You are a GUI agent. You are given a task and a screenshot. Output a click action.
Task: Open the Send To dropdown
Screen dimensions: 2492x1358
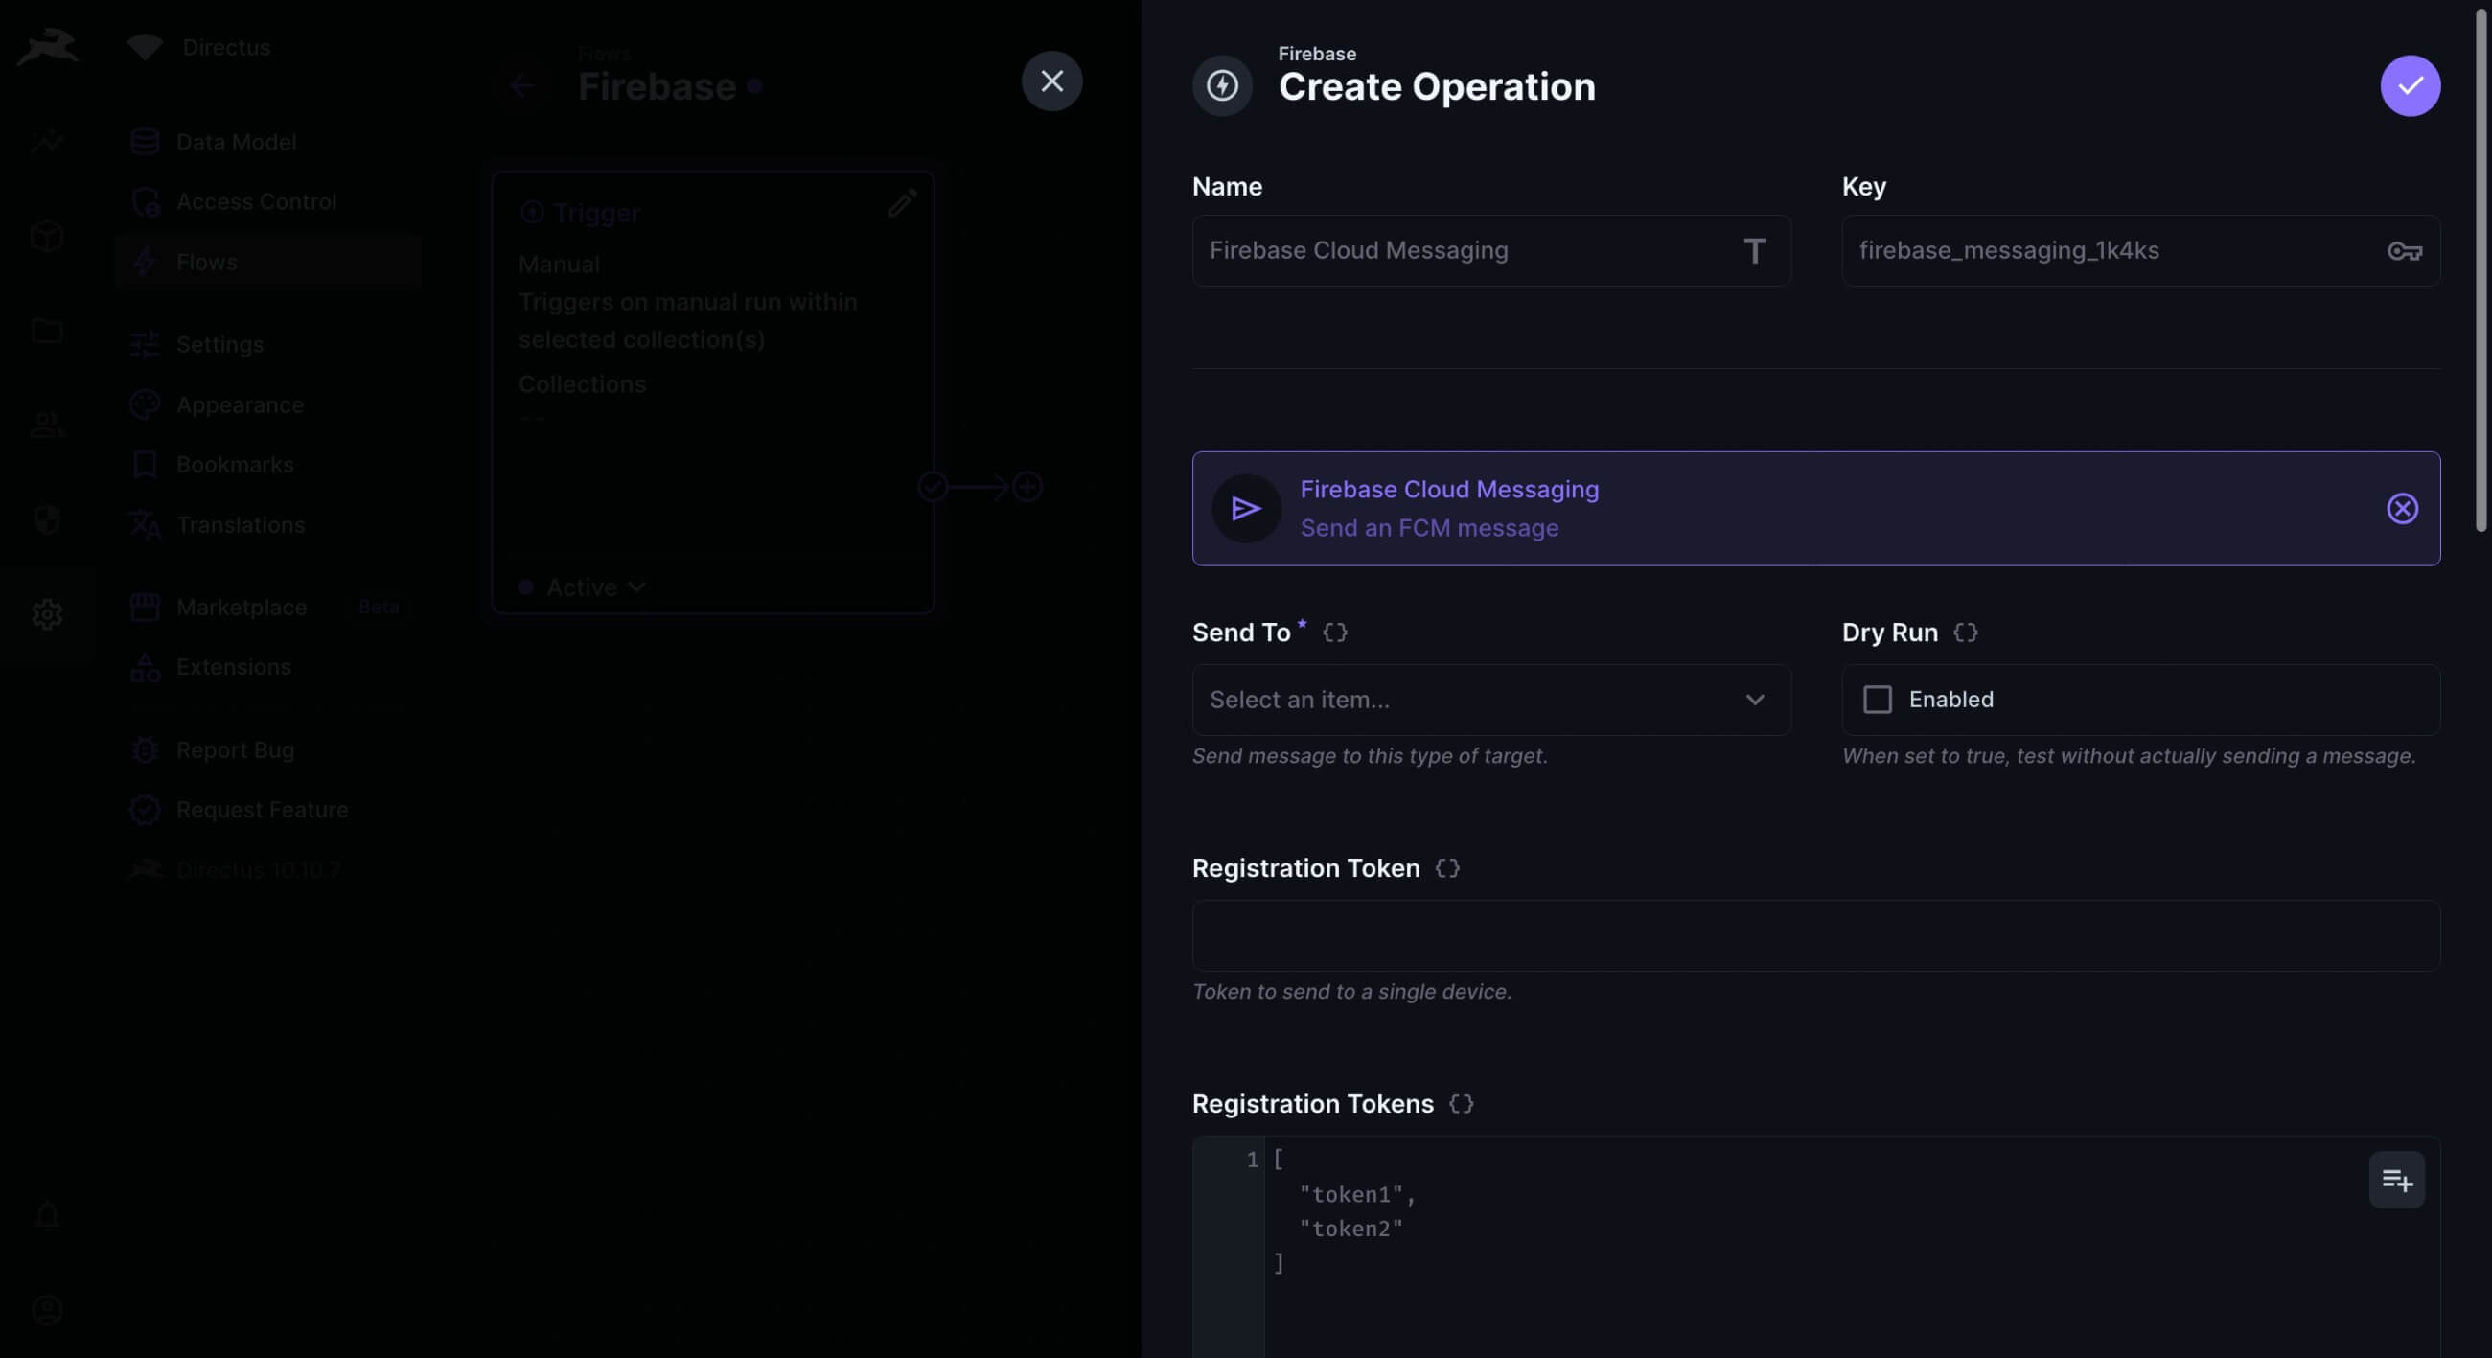pyautogui.click(x=1489, y=700)
